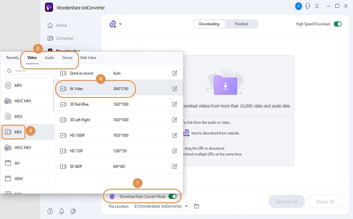Open the output folder icon
Screen dimensions: 353x219
pos(196,206)
